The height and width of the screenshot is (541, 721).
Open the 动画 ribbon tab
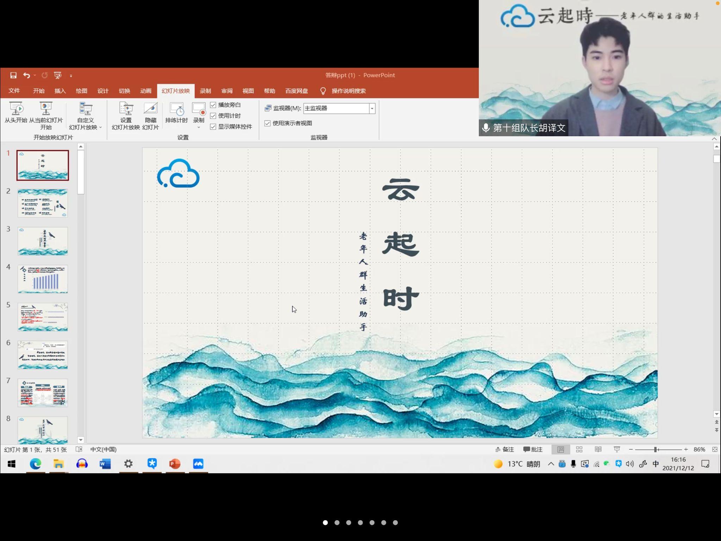145,91
